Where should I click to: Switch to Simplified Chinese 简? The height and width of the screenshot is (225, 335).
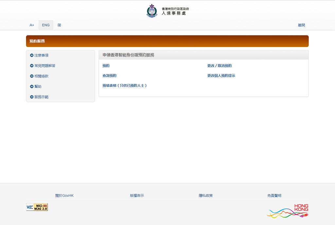click(x=59, y=25)
